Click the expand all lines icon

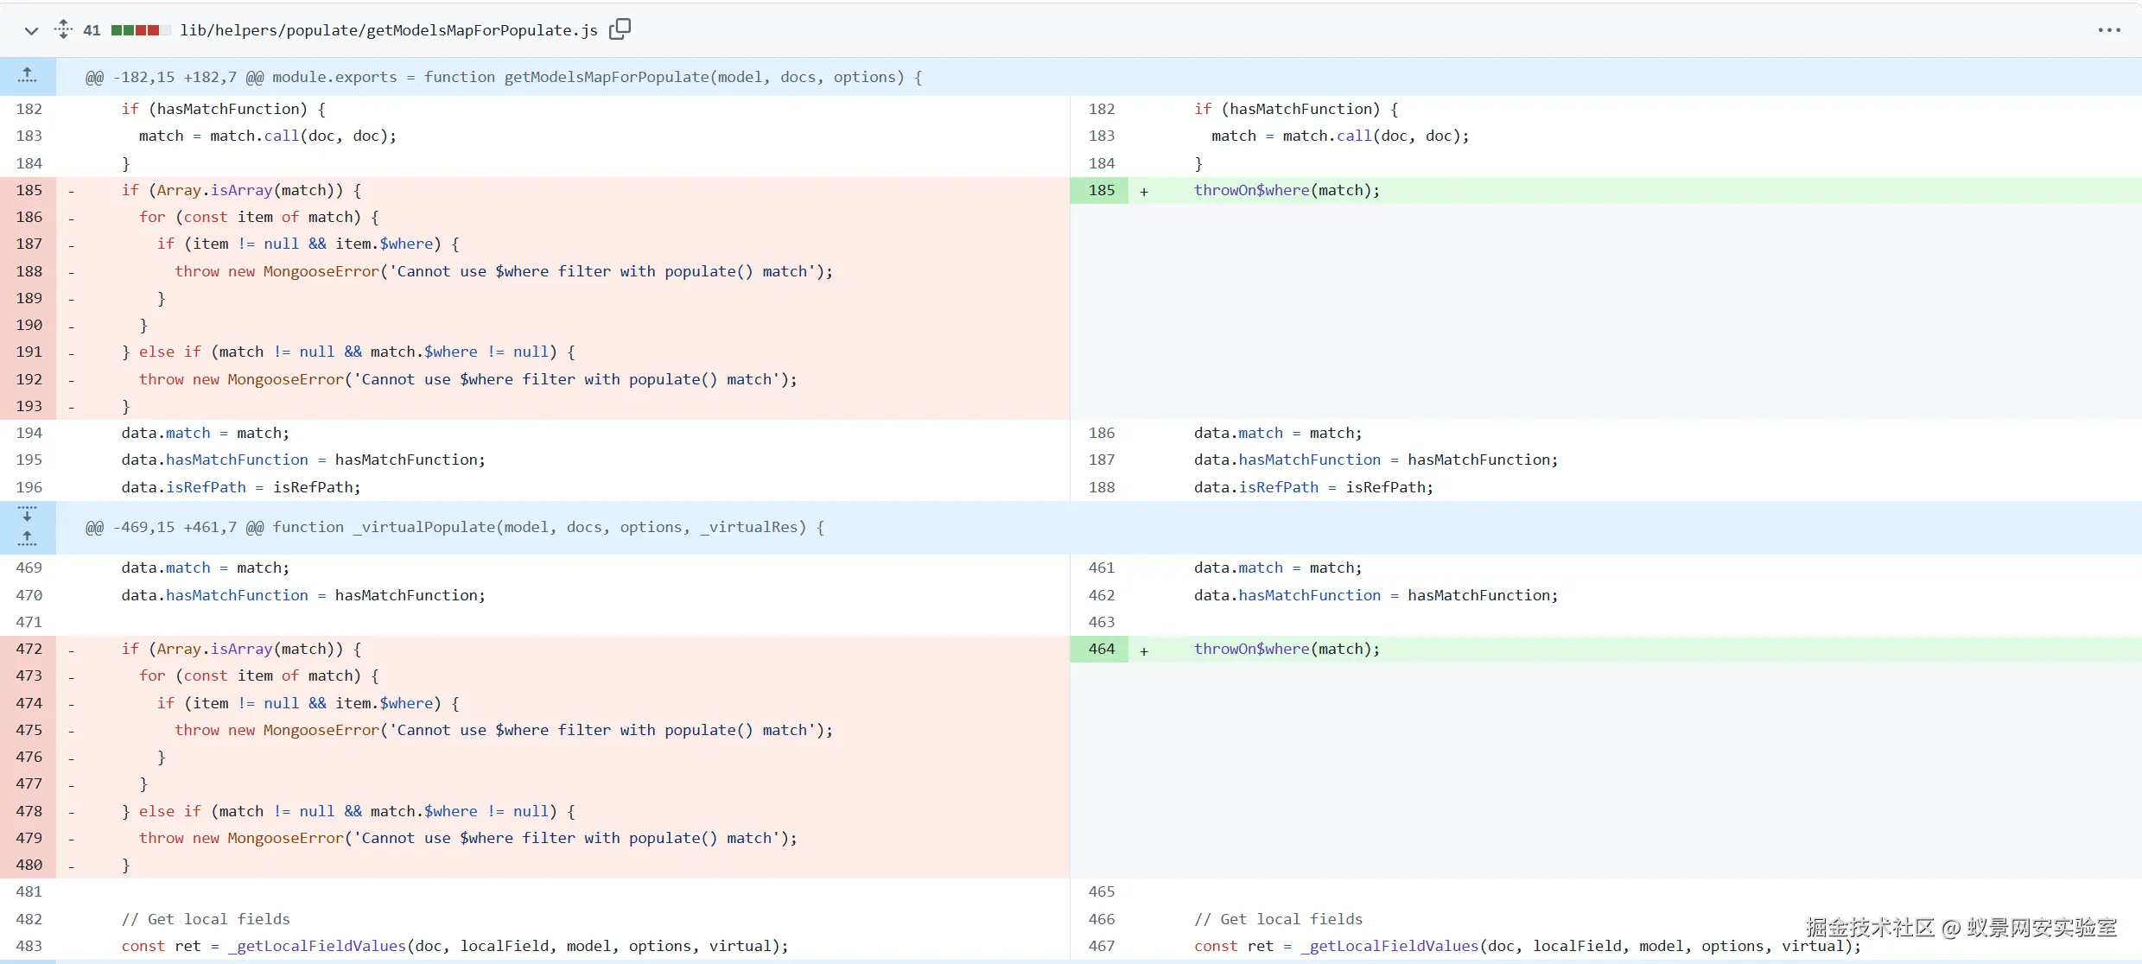pos(63,29)
